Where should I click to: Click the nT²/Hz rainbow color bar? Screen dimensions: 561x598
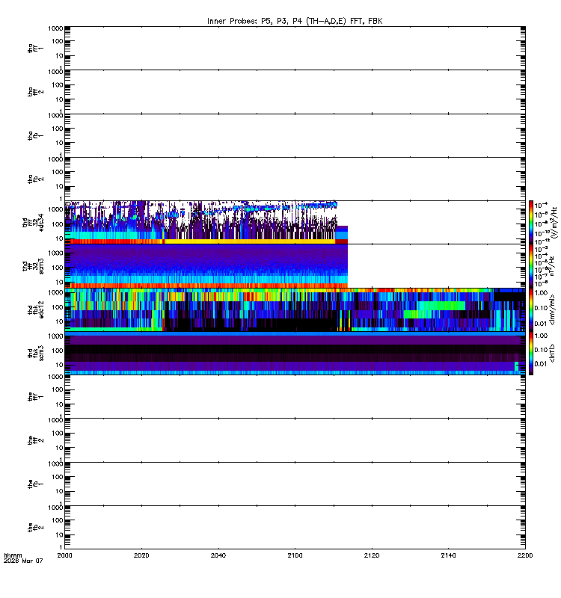tap(531, 266)
